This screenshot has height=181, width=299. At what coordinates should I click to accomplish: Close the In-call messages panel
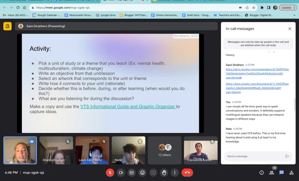(x=290, y=29)
